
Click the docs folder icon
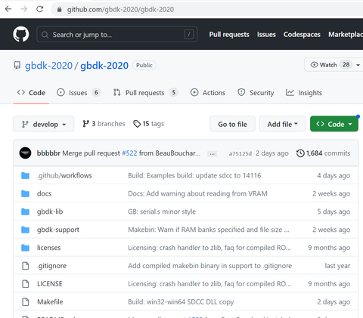tap(25, 193)
